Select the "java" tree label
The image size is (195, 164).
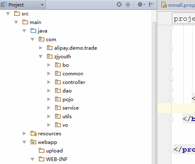click(x=42, y=31)
